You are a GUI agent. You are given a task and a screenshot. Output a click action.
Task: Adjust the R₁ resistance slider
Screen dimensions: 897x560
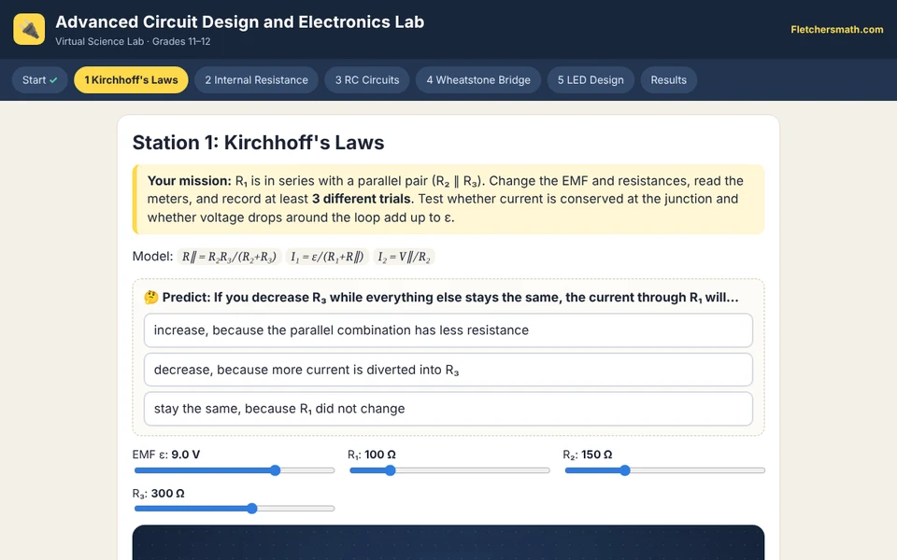(449, 470)
